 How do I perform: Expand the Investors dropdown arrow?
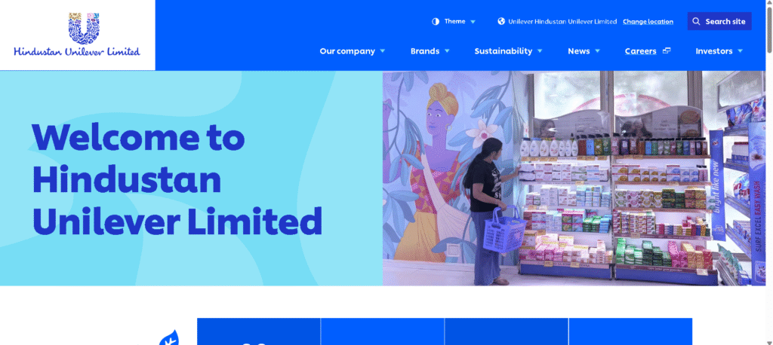(740, 51)
